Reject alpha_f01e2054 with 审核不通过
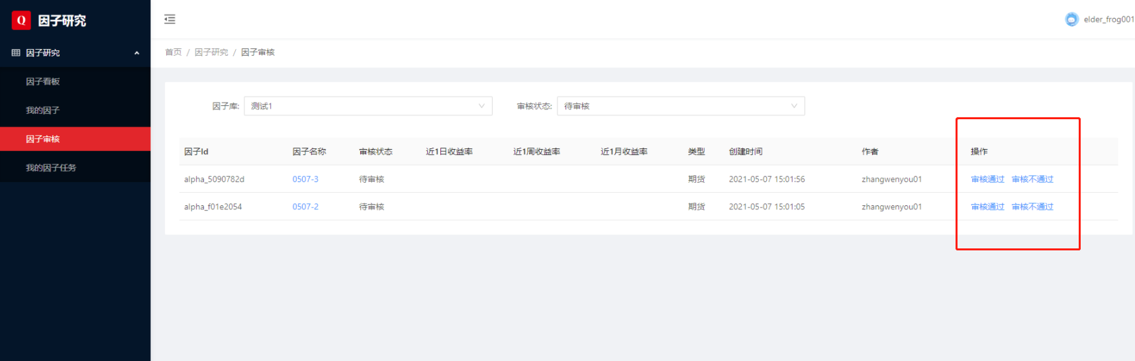1135x361 pixels. (1032, 207)
